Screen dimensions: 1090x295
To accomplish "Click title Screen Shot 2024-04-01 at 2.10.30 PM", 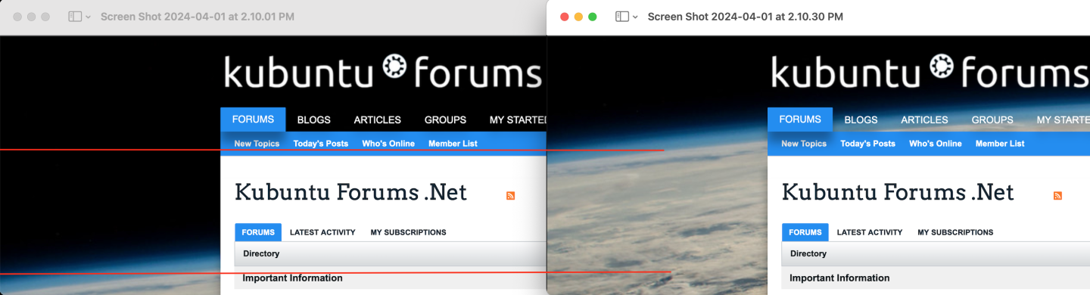I will 746,17.
